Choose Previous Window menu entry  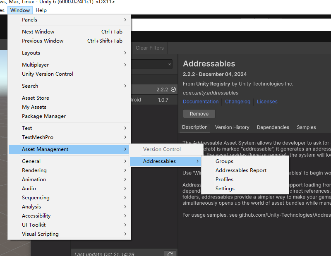(x=69, y=41)
